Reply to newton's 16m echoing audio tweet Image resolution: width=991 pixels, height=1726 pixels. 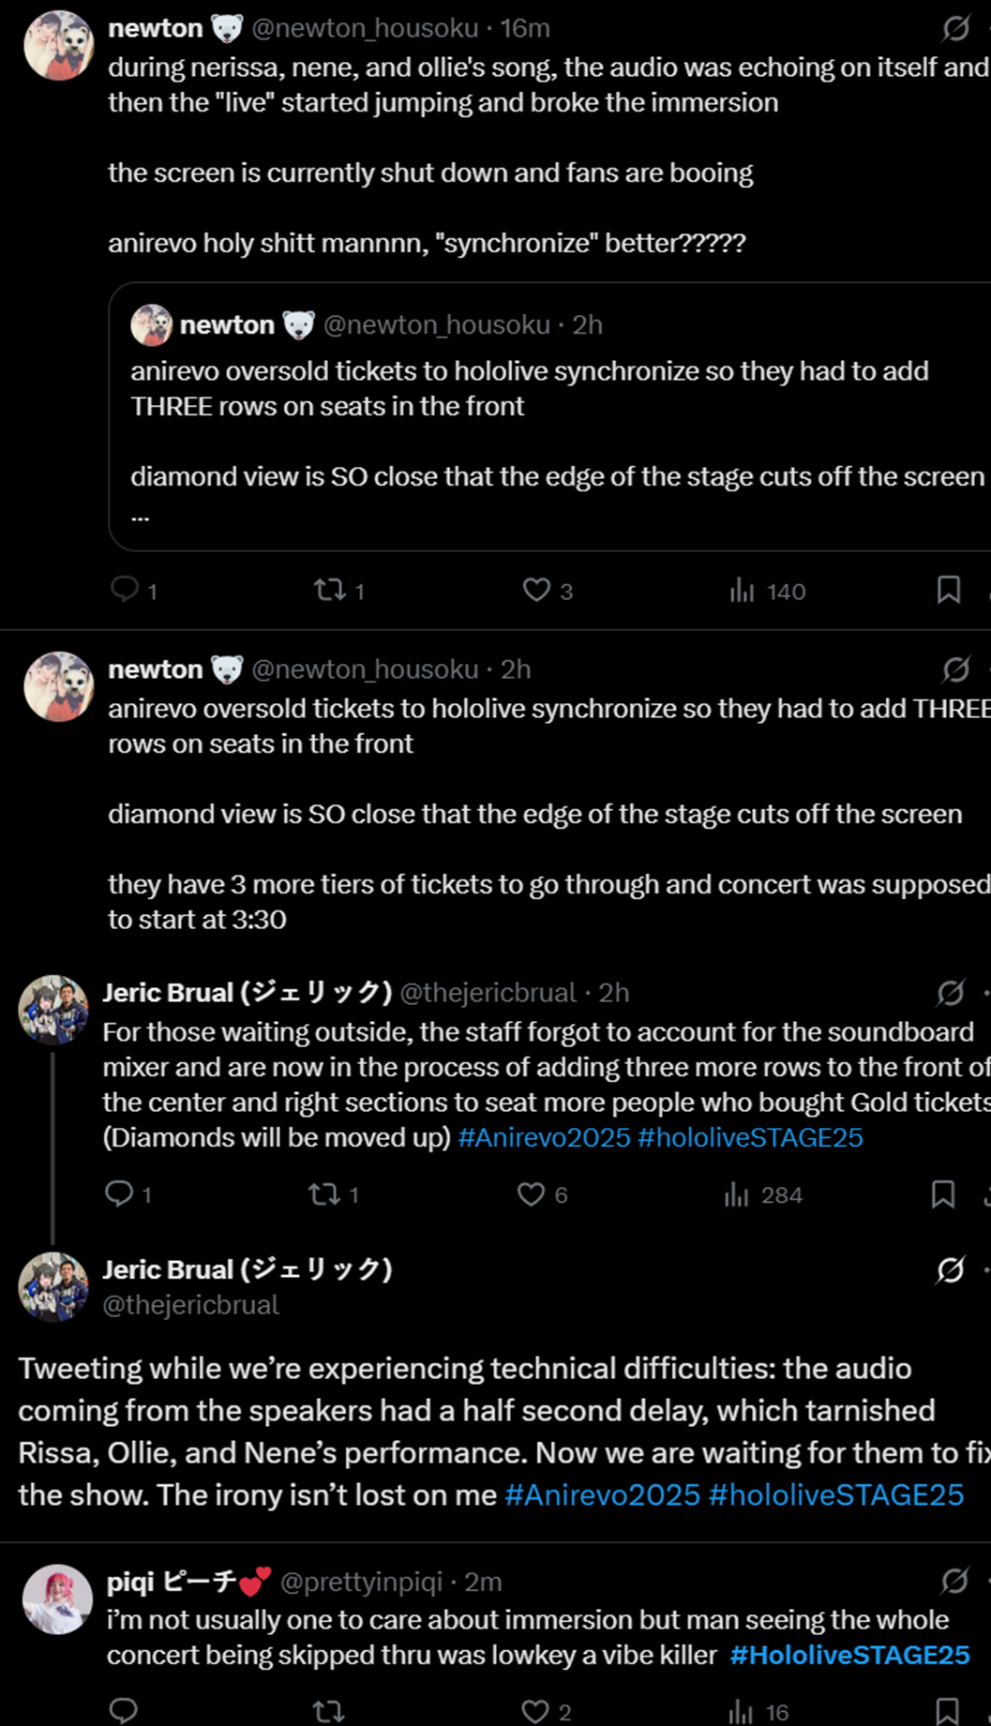point(125,590)
